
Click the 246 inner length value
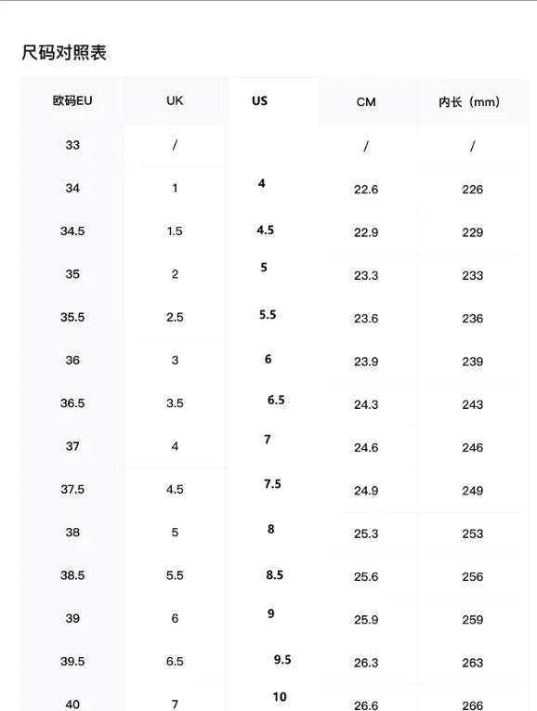(473, 448)
